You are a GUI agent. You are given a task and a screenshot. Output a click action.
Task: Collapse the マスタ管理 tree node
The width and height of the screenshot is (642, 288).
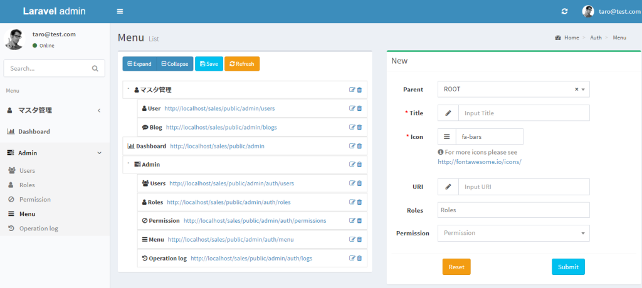pos(129,90)
